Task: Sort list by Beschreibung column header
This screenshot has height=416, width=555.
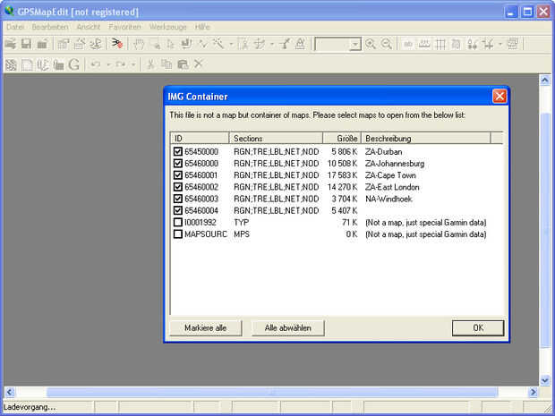Action: 425,138
